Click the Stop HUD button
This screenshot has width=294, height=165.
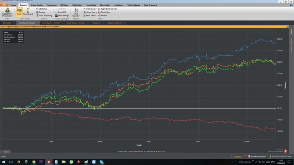[x=60, y=12]
